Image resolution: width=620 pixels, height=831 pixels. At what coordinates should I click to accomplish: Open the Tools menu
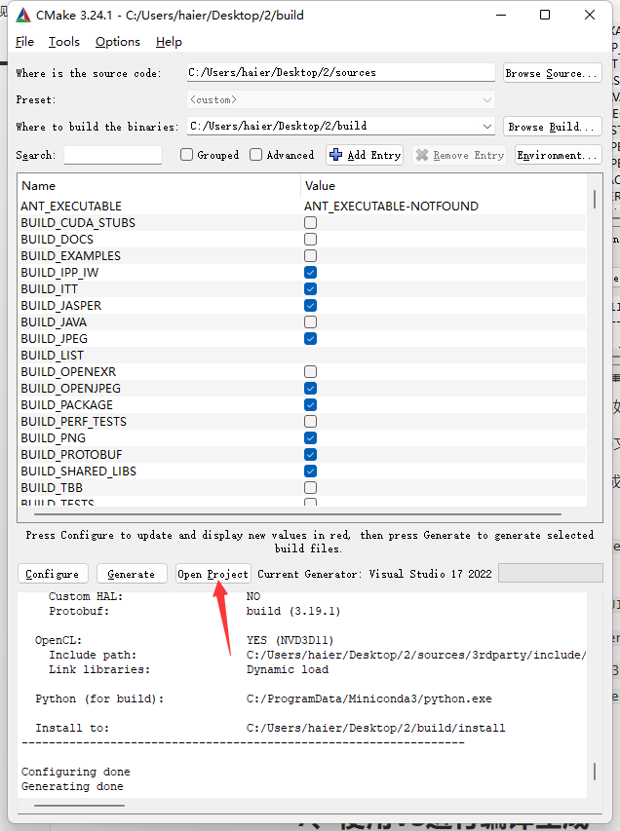pos(64,42)
